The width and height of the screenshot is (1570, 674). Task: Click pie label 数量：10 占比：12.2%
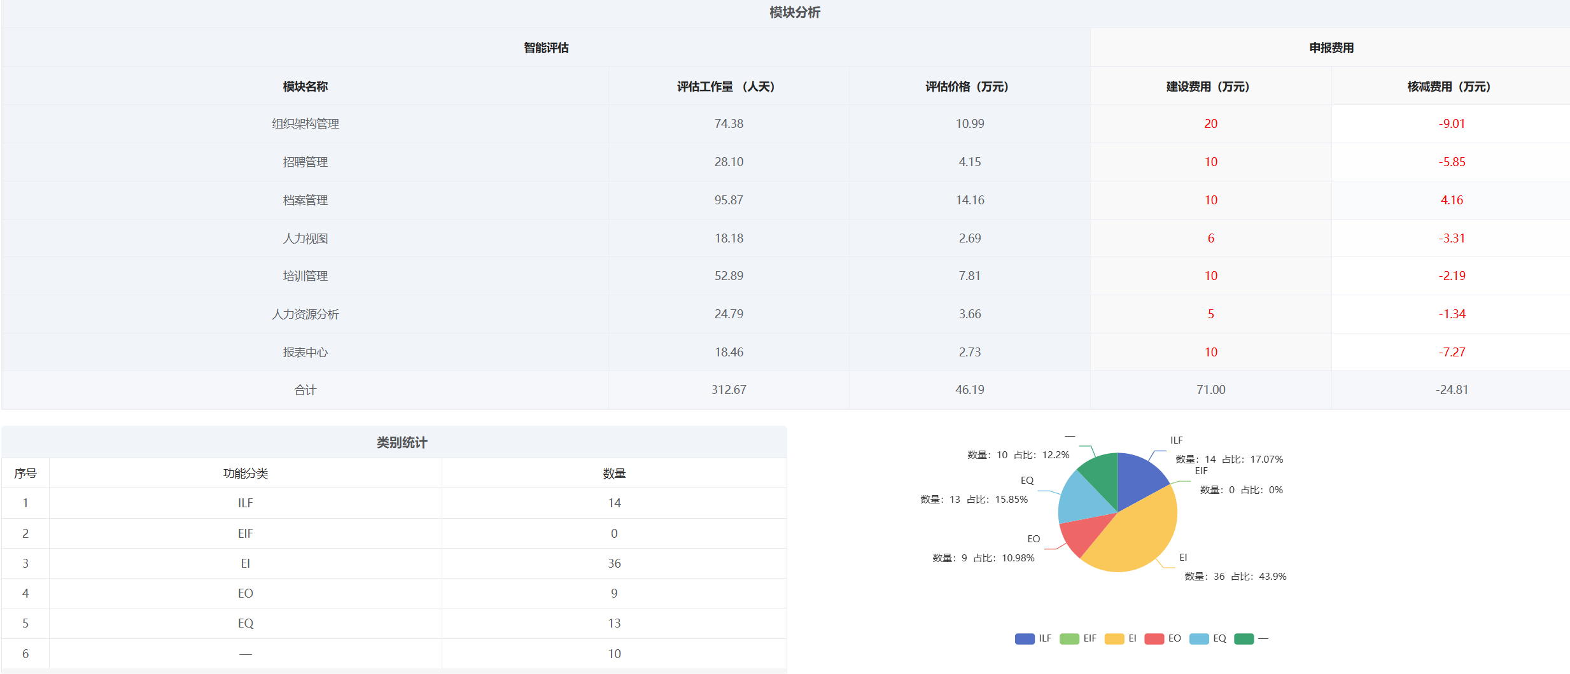1019,455
